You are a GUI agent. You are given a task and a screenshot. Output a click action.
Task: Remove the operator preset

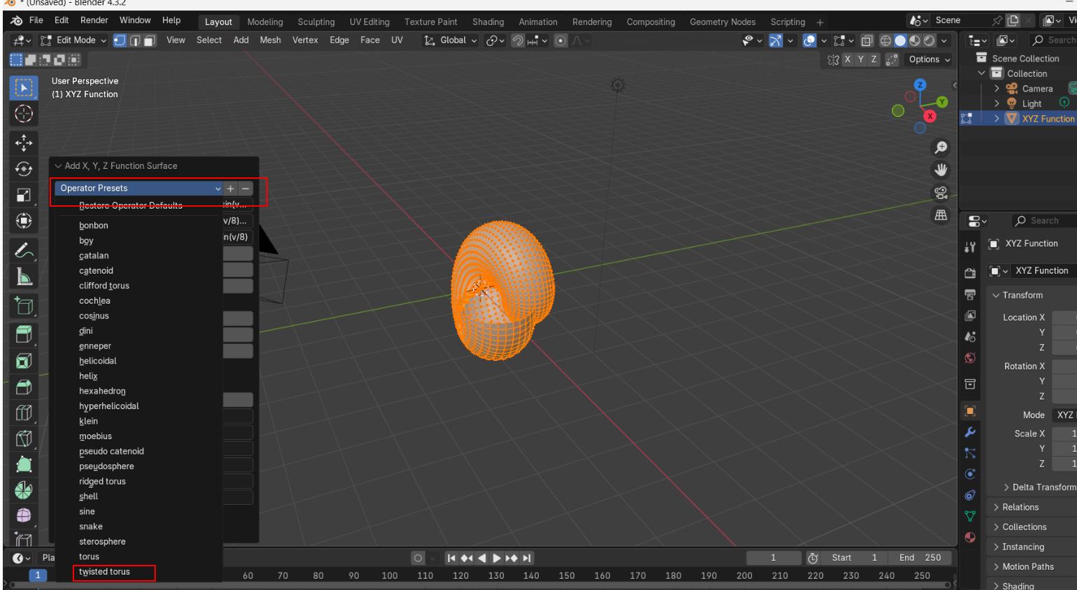(x=245, y=188)
